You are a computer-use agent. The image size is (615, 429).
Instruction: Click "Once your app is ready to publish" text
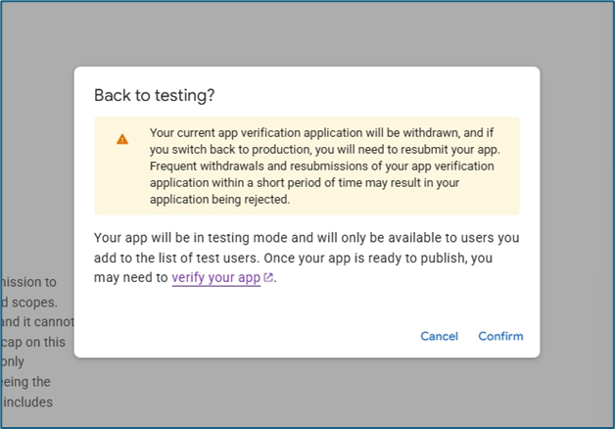click(382, 258)
